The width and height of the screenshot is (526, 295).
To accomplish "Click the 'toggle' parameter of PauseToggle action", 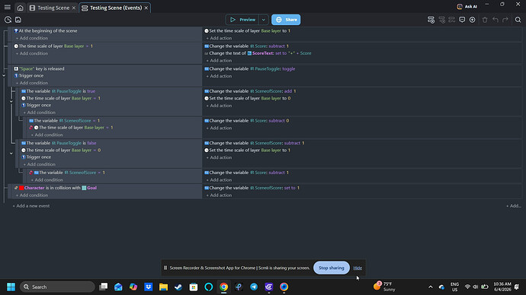I will click(288, 69).
